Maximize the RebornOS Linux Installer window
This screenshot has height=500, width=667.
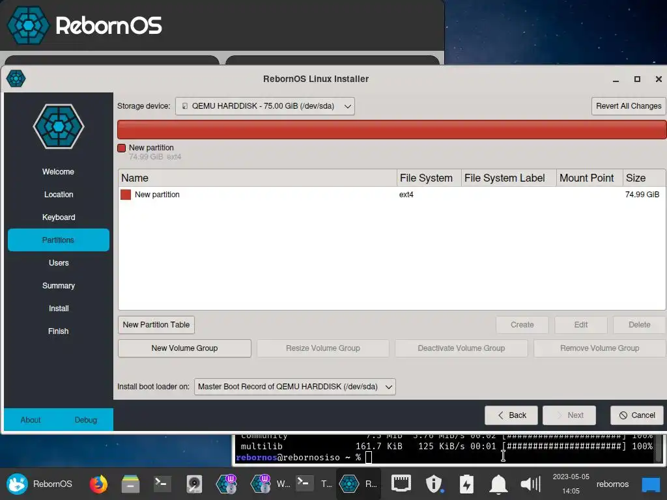pos(637,79)
